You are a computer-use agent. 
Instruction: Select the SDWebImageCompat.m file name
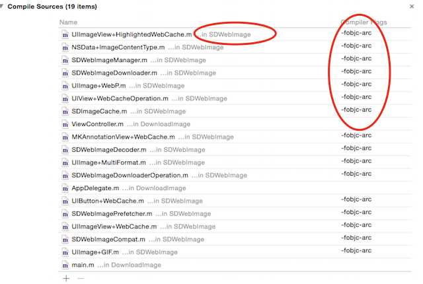[x=108, y=239]
